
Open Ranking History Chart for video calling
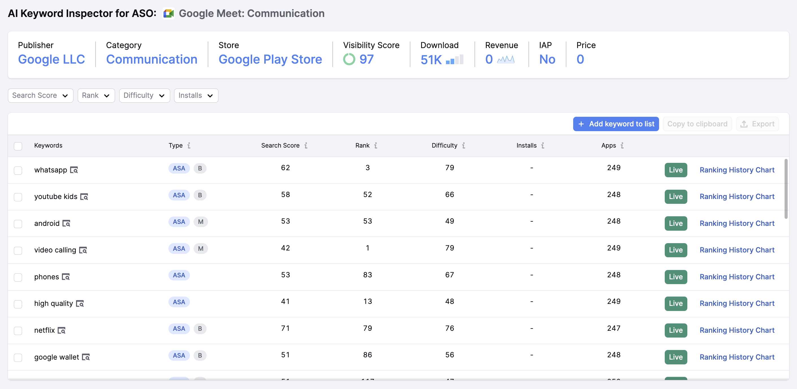737,250
